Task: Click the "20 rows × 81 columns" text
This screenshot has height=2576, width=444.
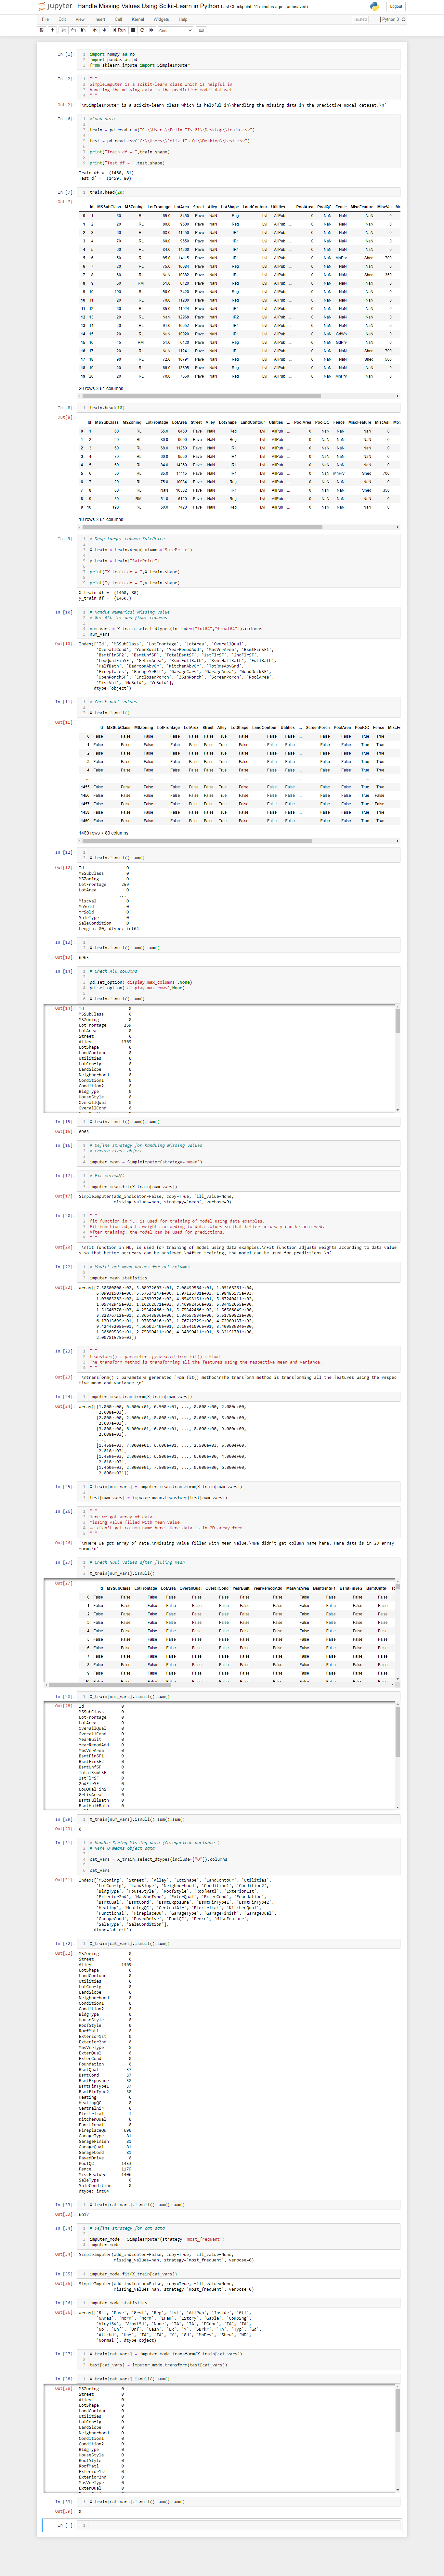Action: (x=101, y=388)
